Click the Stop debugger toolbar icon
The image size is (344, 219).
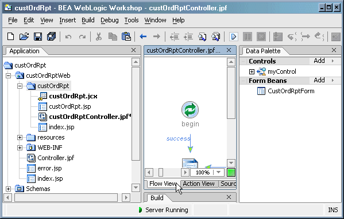261,37
